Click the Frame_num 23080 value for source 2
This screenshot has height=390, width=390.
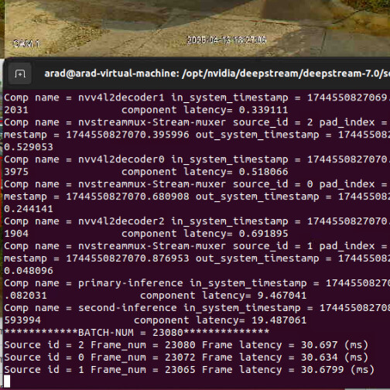click(180, 345)
